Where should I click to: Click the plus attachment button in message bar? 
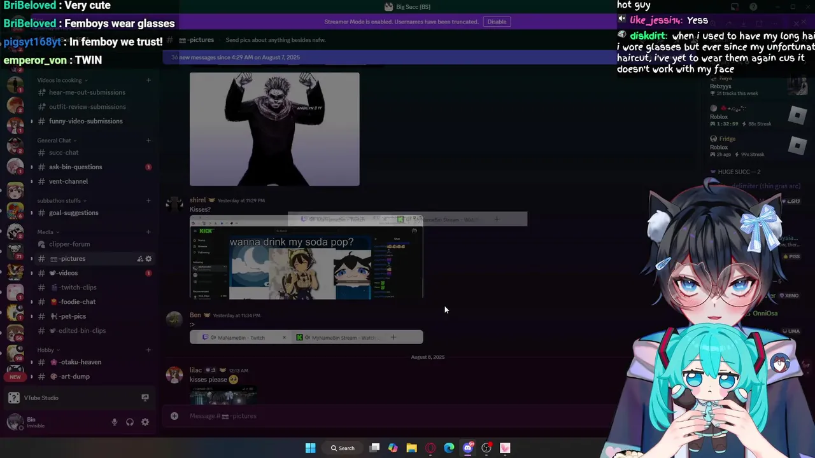click(174, 416)
